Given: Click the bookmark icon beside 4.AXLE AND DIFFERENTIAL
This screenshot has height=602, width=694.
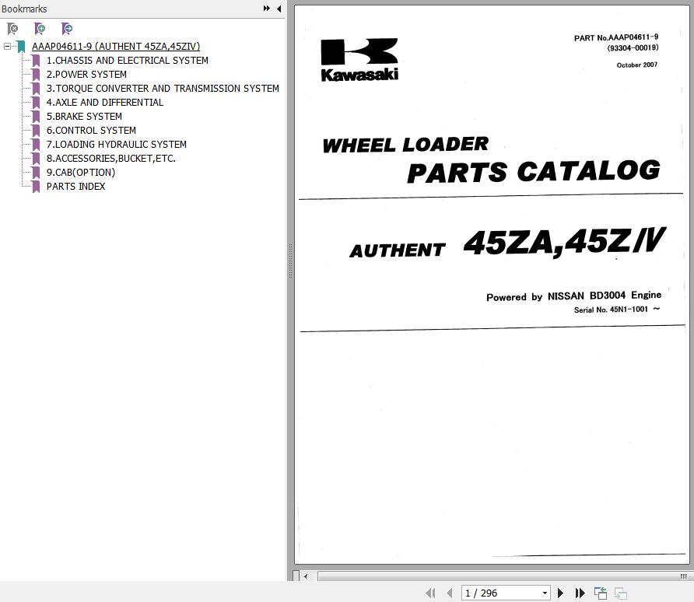Looking at the screenshot, I should (37, 103).
